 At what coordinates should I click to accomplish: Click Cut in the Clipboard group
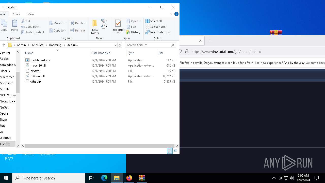pos(26,21)
